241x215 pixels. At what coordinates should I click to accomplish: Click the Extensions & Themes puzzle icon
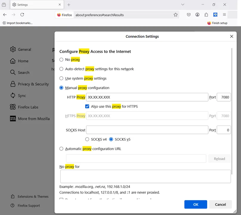coord(13,197)
